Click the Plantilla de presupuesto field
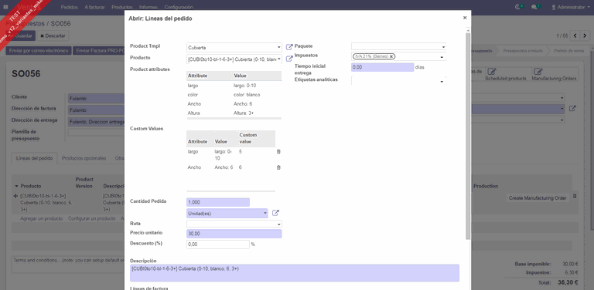 [x=96, y=133]
